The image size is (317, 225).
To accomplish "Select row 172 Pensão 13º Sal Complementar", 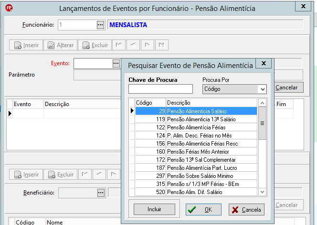I will [196, 160].
